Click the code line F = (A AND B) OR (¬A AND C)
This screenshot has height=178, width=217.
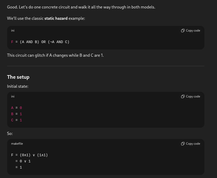coord(40,42)
